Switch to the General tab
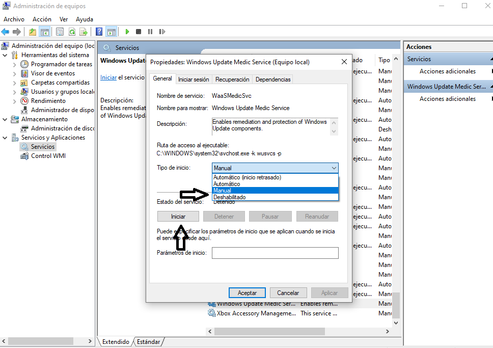 click(x=162, y=78)
